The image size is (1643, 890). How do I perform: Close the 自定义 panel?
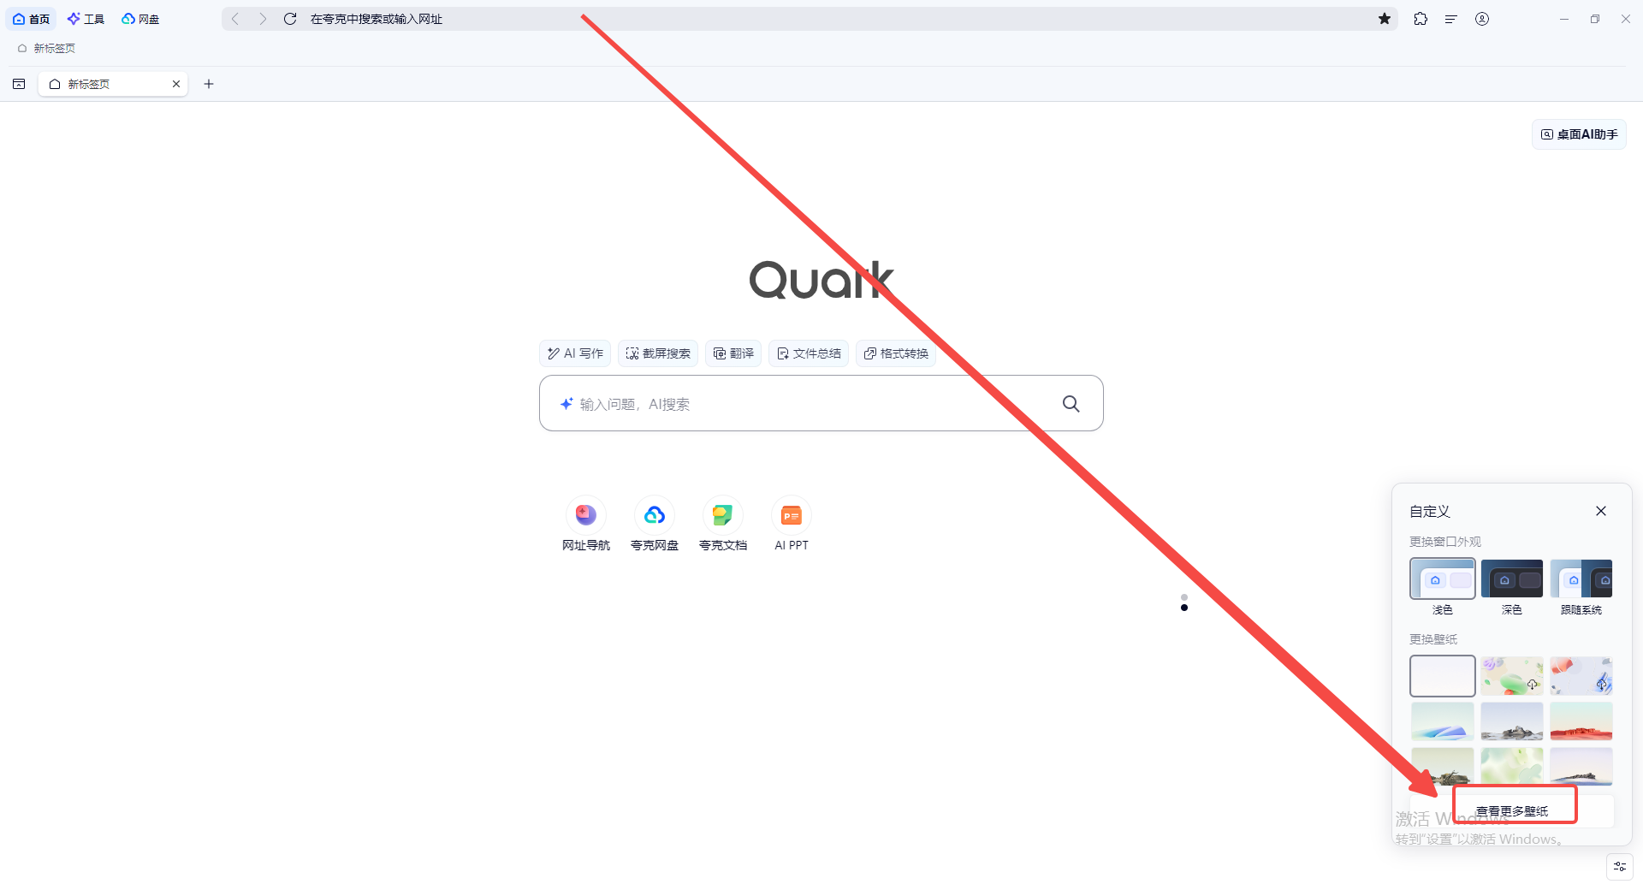pos(1601,511)
